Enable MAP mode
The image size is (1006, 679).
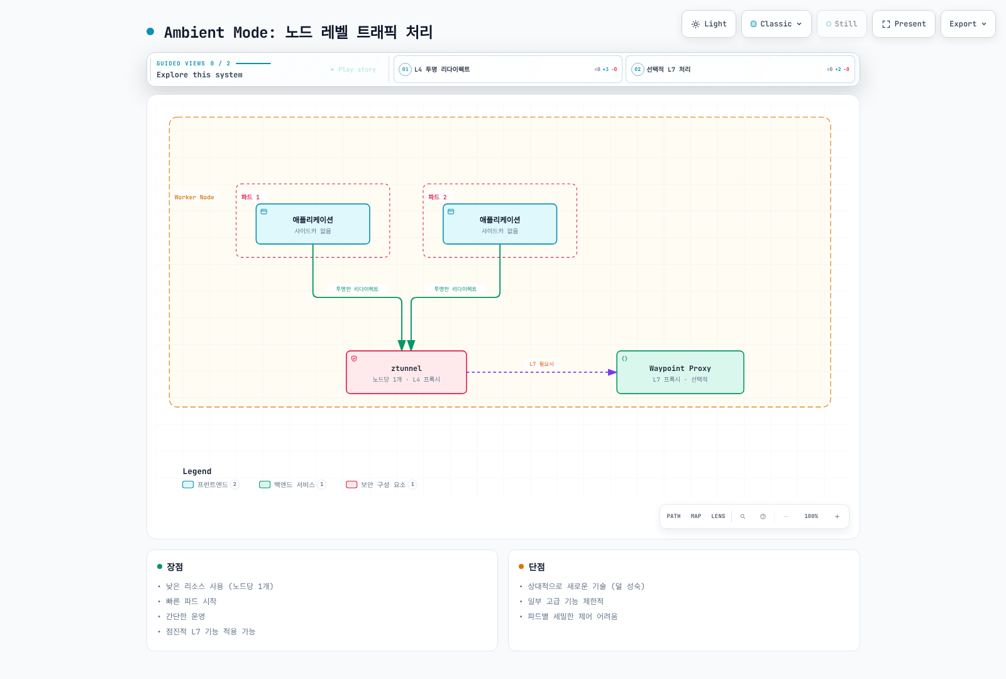(695, 516)
